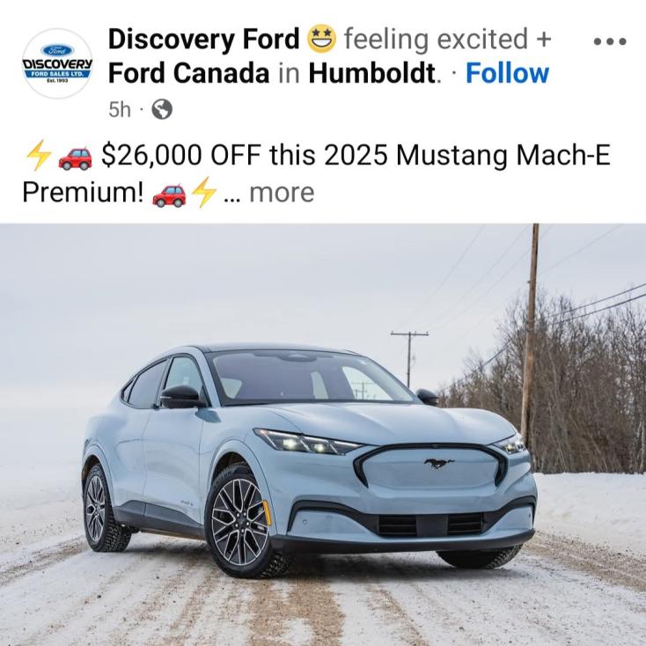The height and width of the screenshot is (646, 646).
Task: Open the tagged Ford Canada page
Action: [x=188, y=73]
